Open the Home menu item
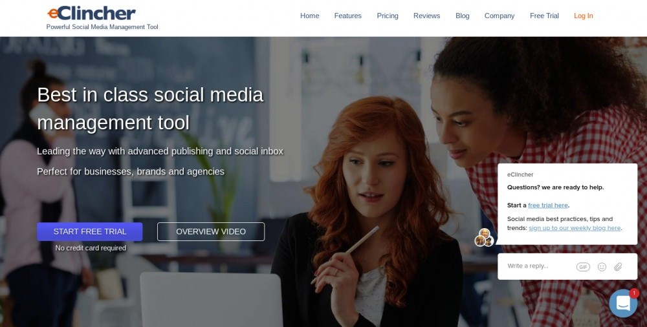The image size is (647, 327). coord(309,16)
